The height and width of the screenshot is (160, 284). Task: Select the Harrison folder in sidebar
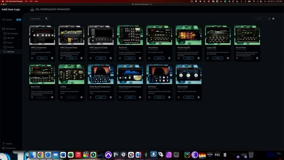pos(11,52)
